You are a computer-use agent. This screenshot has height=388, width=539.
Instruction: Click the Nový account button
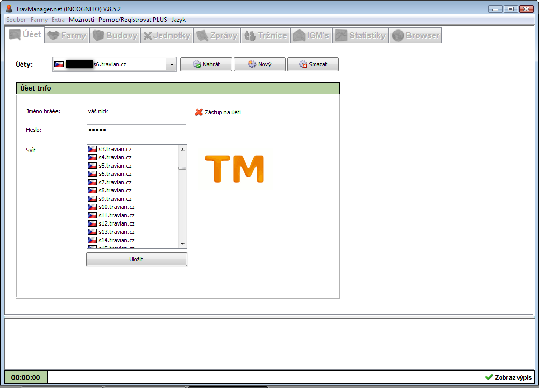tap(260, 64)
